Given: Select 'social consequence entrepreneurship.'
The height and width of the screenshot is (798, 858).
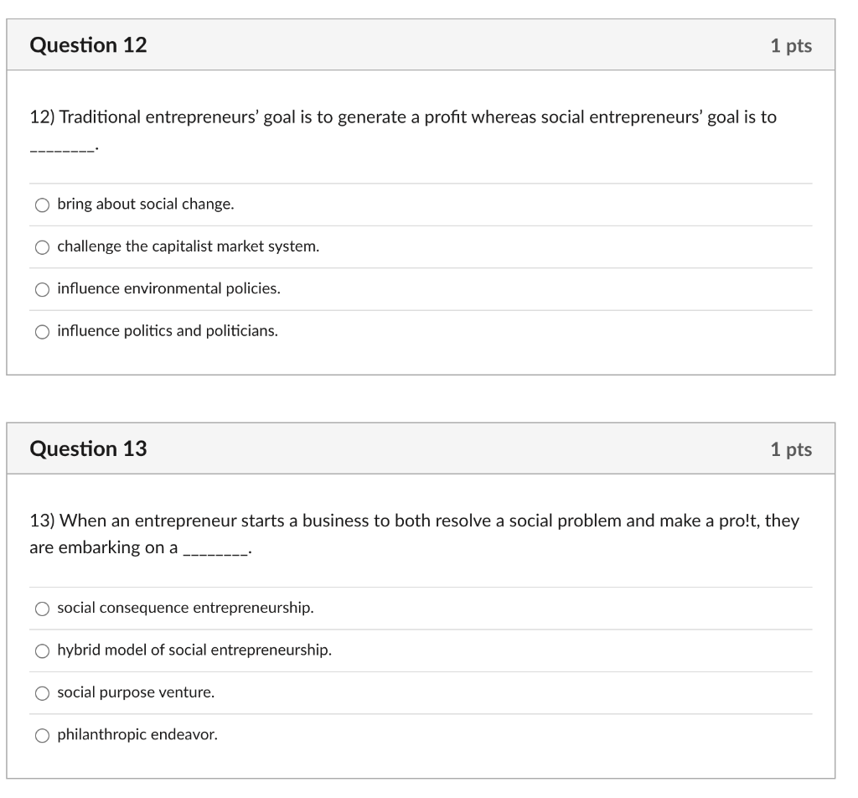Looking at the screenshot, I should click(x=186, y=608).
